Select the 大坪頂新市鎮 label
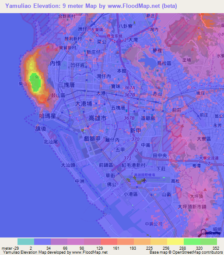The width and height of the screenshot is (224, 255). [192, 207]
